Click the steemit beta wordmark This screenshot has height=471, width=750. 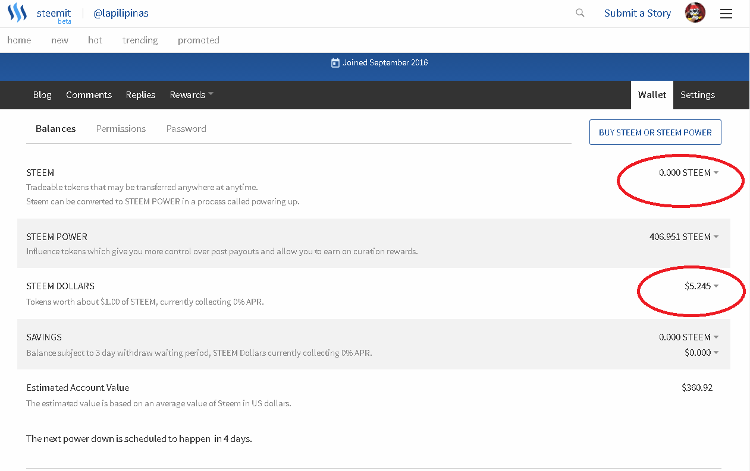click(x=54, y=15)
